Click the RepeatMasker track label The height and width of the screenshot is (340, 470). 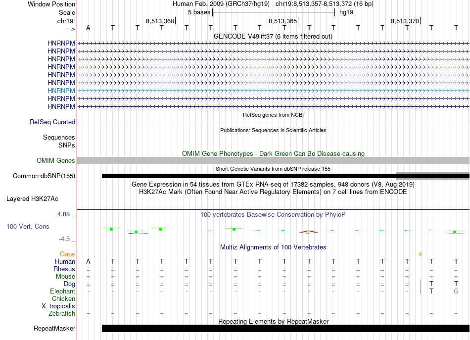tap(54, 328)
